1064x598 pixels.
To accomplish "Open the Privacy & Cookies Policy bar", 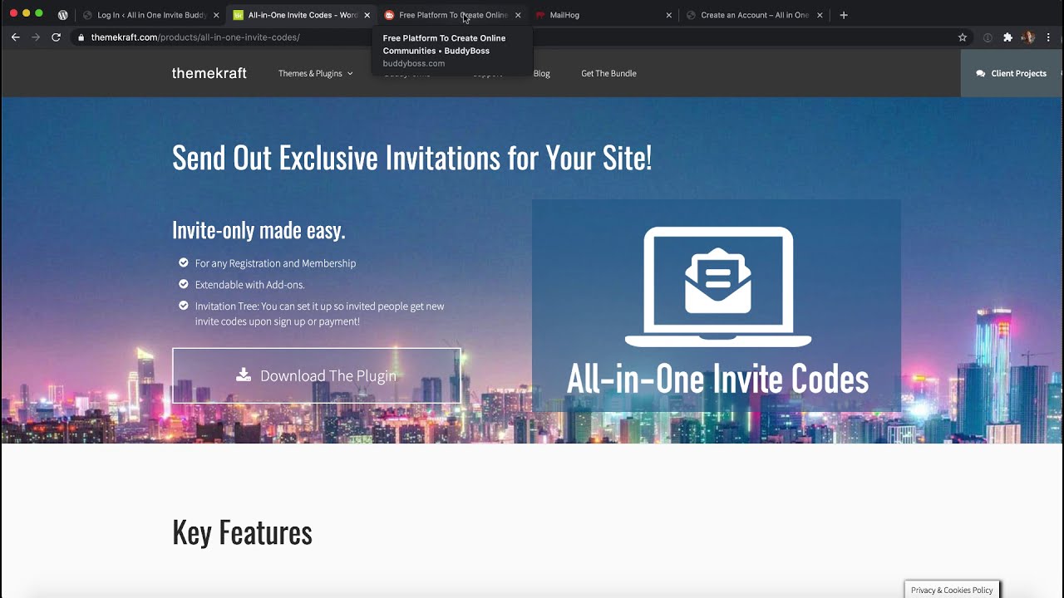I will click(x=952, y=590).
